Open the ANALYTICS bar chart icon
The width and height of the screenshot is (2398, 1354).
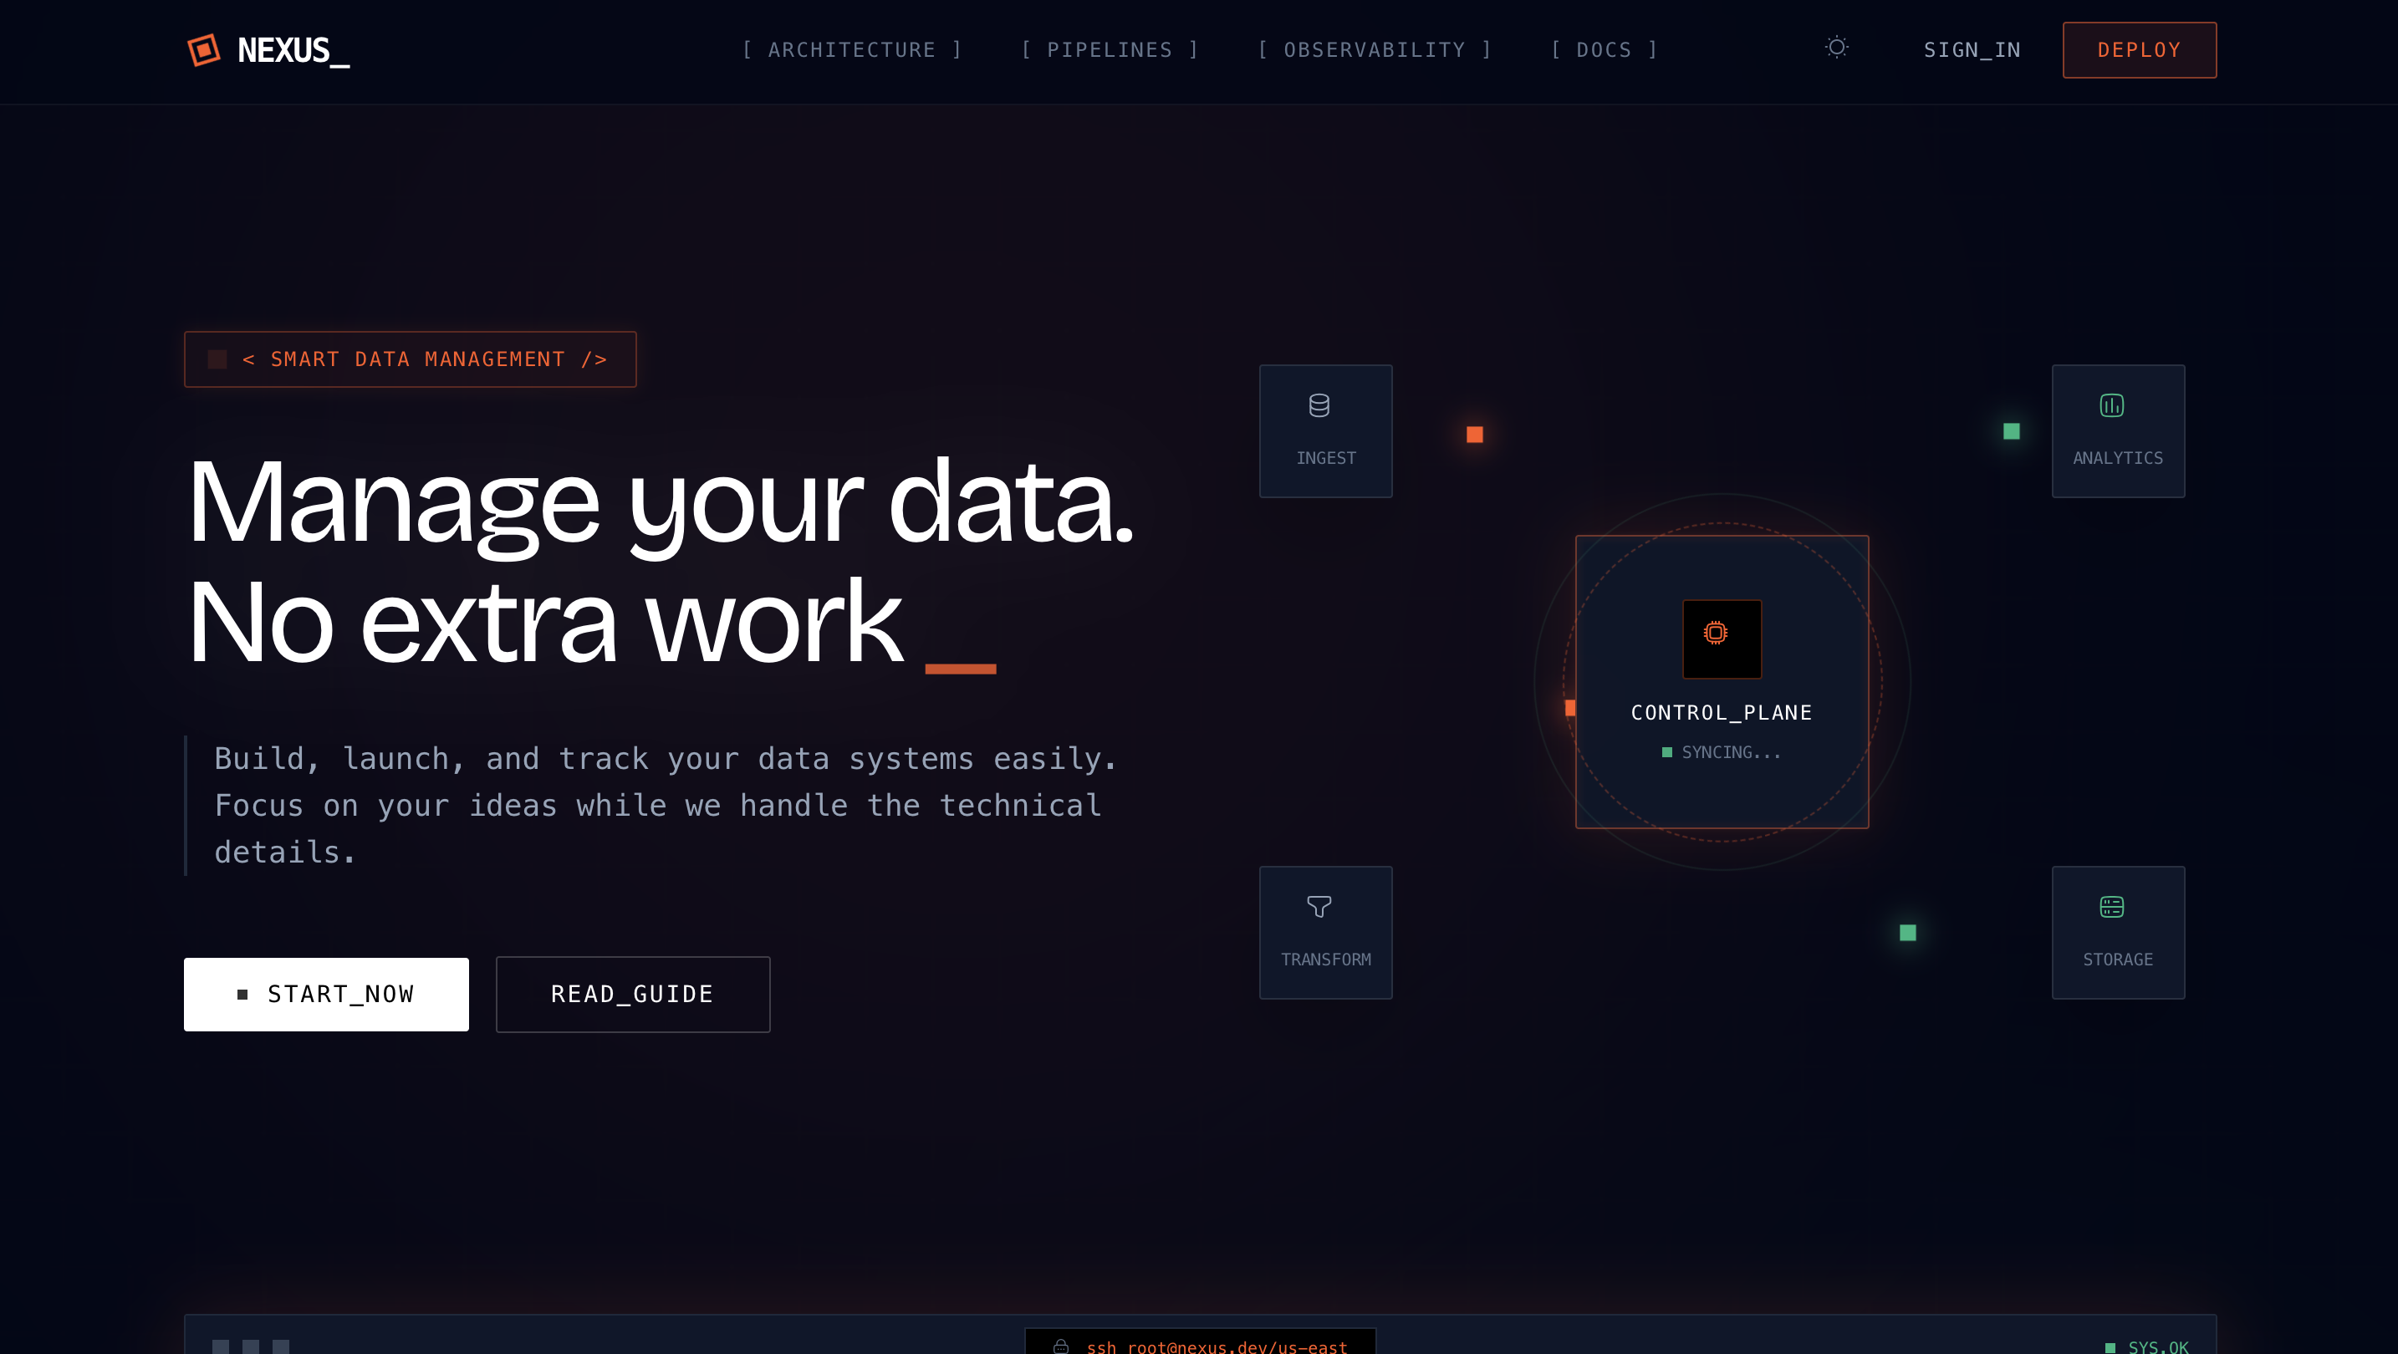click(2111, 405)
